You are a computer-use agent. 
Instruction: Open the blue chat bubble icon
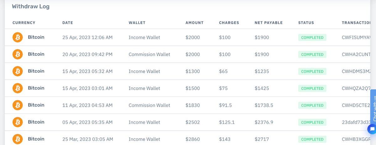(372, 129)
